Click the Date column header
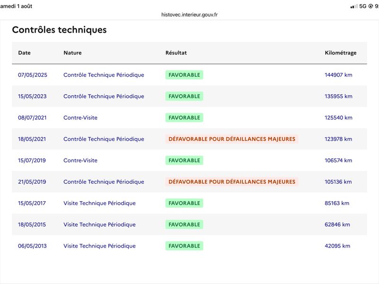This screenshot has height=284, width=379. click(x=25, y=53)
